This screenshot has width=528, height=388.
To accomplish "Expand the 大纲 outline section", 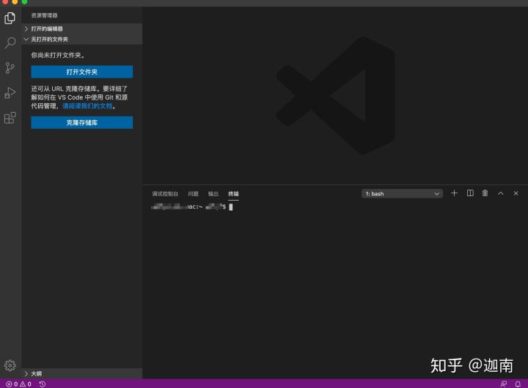I will (82, 373).
